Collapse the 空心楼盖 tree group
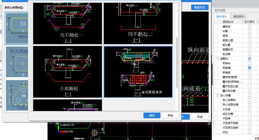 [x=217, y=95]
